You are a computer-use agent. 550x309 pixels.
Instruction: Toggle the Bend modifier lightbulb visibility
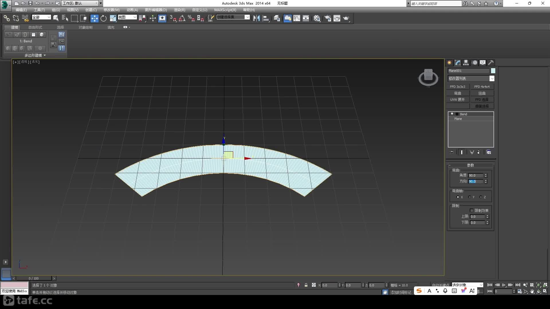coord(452,114)
